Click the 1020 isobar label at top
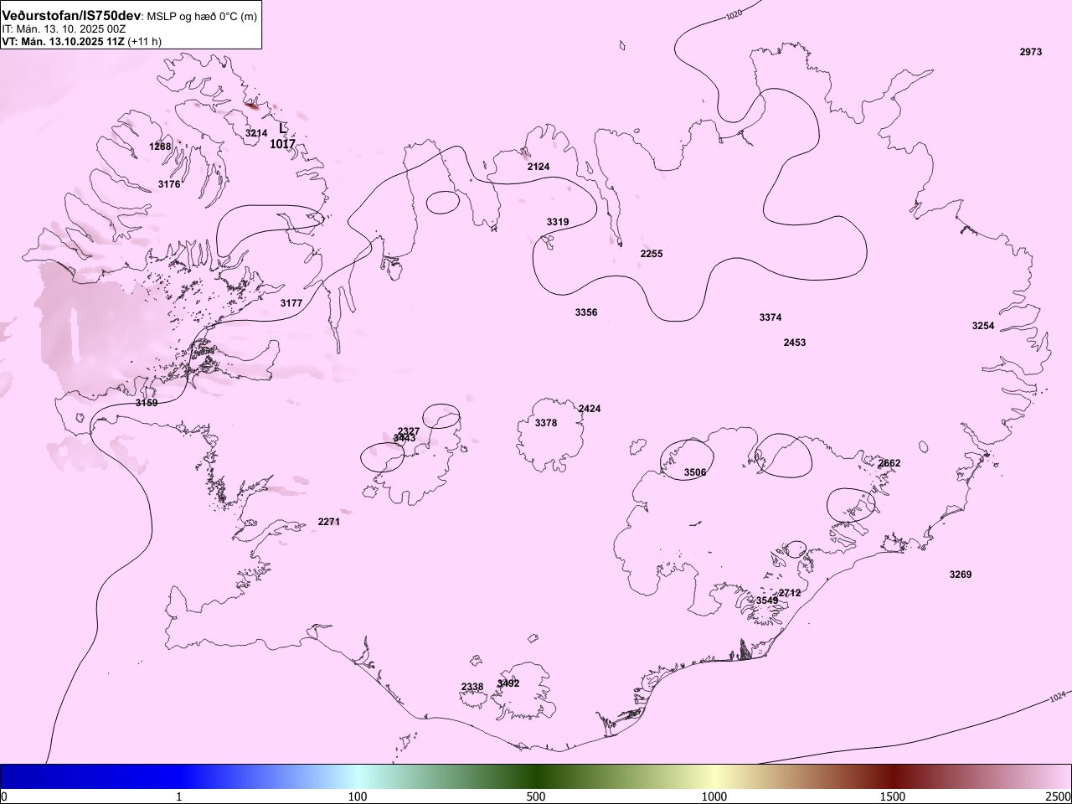 point(734,14)
